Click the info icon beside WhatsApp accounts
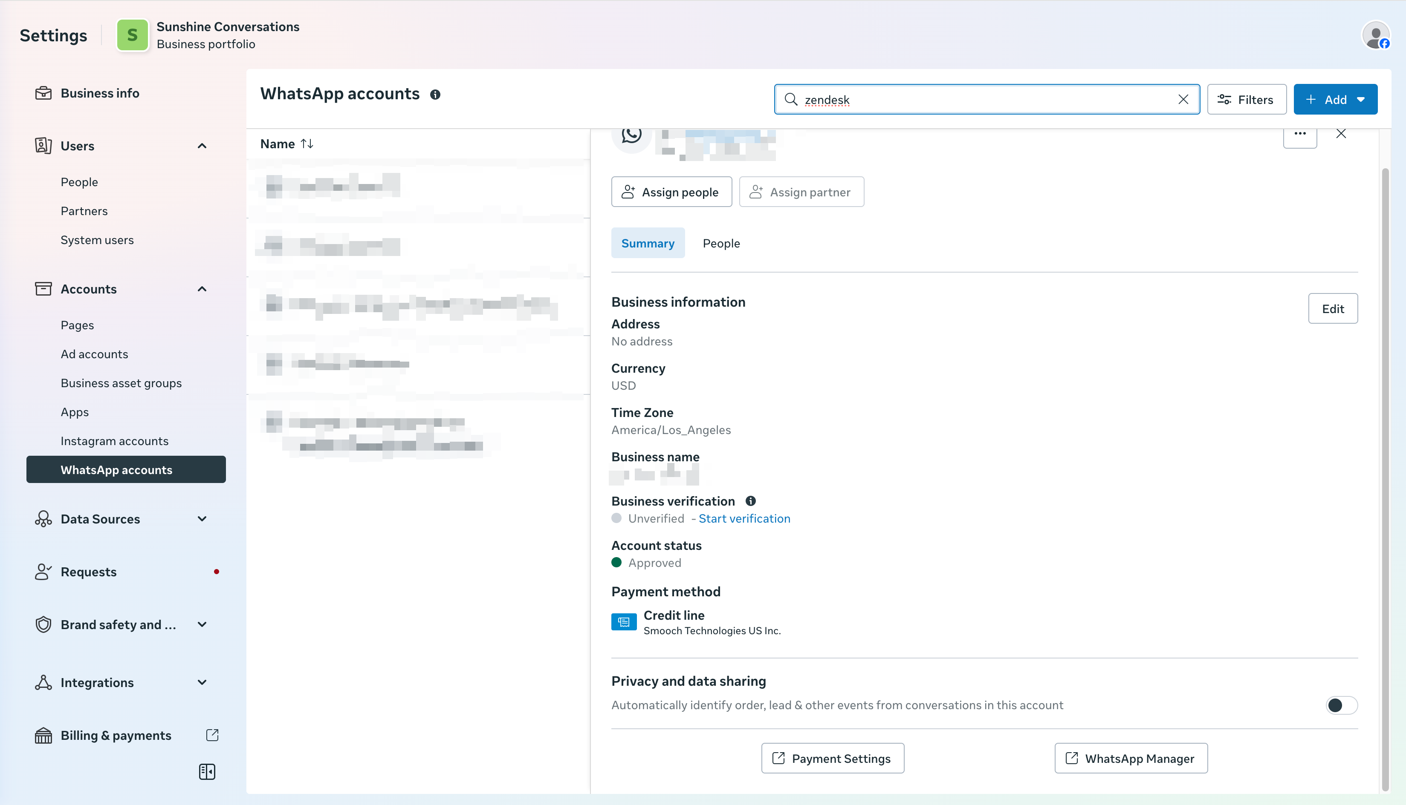 (x=435, y=95)
